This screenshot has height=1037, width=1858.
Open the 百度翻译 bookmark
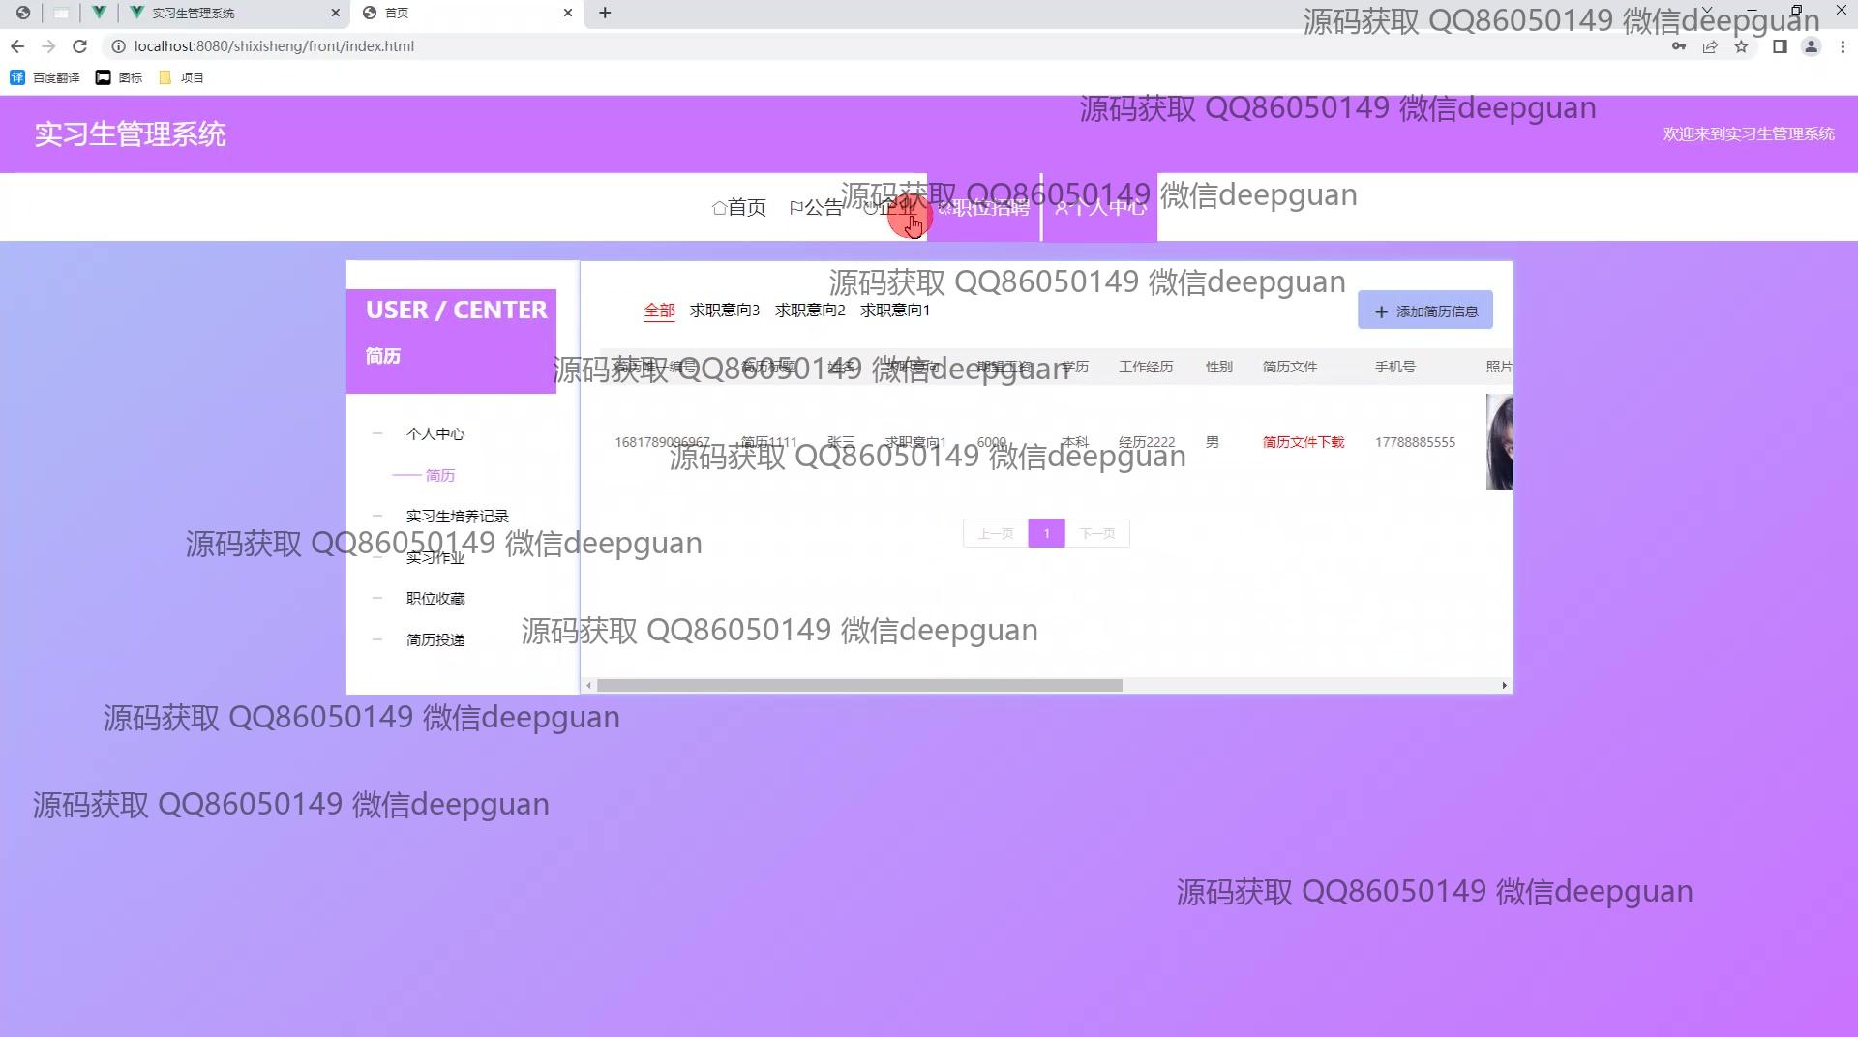(x=45, y=77)
